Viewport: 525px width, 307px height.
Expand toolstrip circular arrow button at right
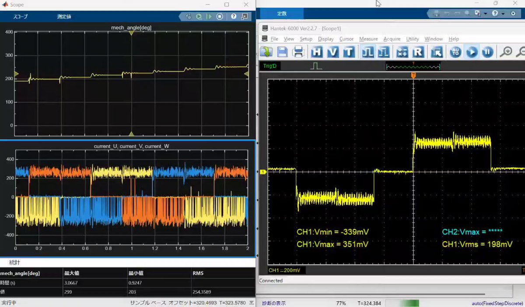pos(513,14)
